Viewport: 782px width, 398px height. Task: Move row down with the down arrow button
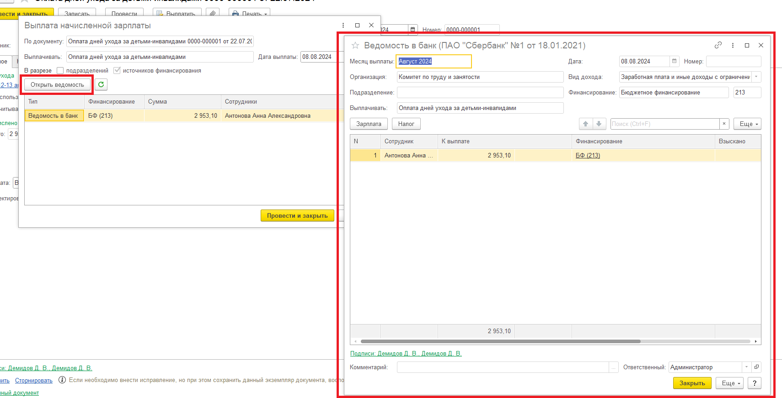(599, 124)
